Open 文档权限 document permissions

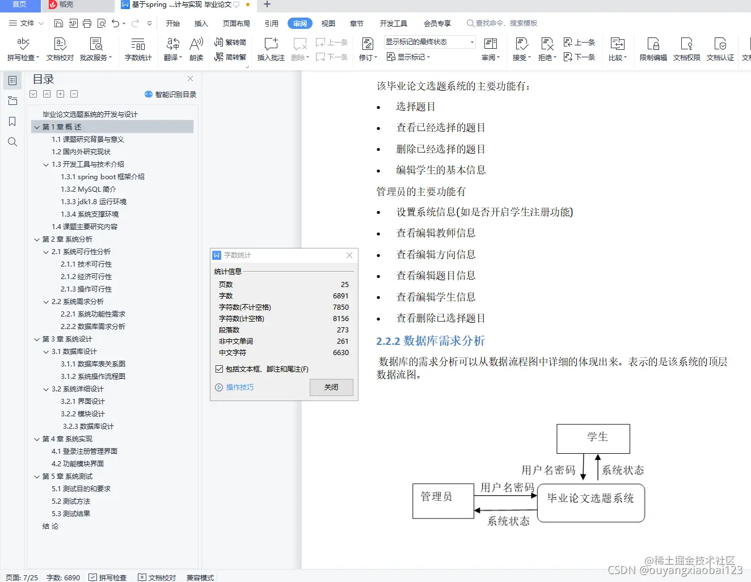[x=686, y=49]
